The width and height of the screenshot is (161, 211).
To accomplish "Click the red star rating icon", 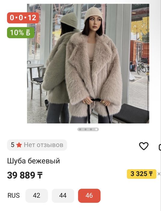I will click(x=19, y=145).
